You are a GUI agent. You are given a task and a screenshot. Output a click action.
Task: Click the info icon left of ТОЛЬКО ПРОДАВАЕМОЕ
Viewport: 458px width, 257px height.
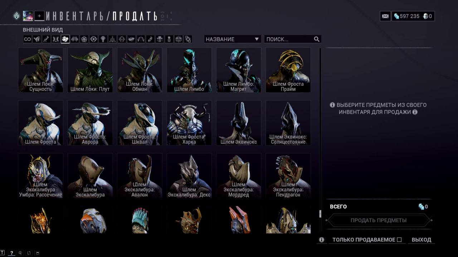tap(322, 240)
